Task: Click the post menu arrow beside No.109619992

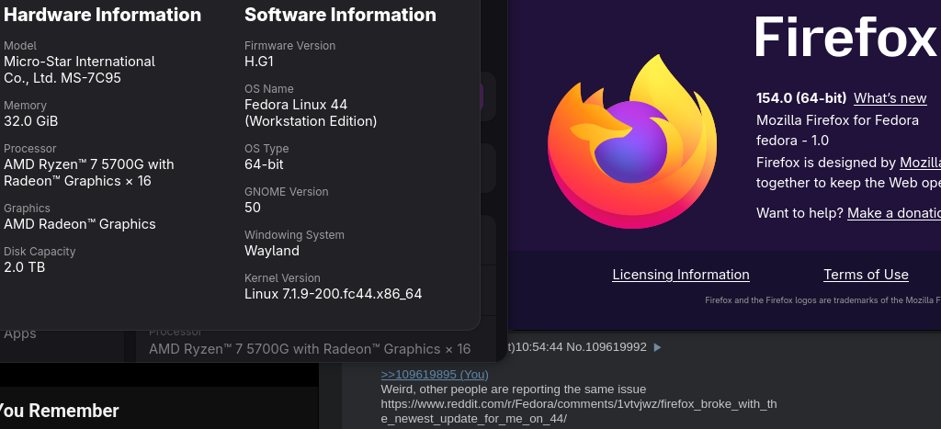Action: click(x=657, y=347)
